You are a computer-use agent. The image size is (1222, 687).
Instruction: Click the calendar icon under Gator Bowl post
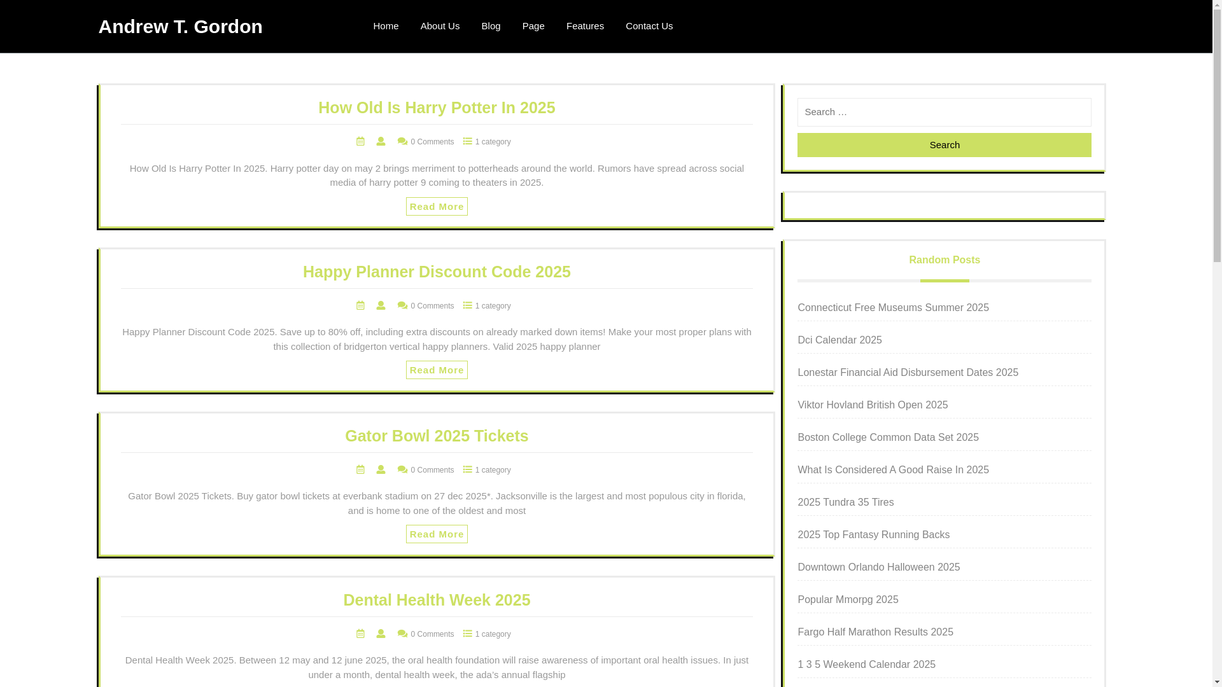pos(360,469)
